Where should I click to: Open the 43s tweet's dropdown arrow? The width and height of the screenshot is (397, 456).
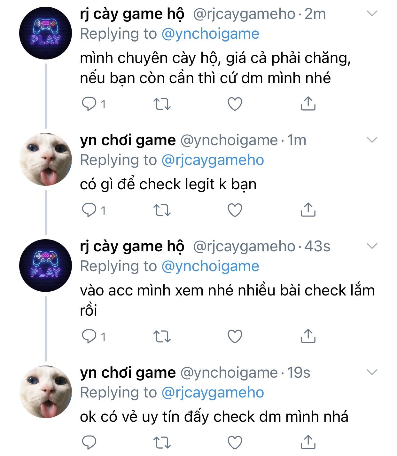pos(372,246)
